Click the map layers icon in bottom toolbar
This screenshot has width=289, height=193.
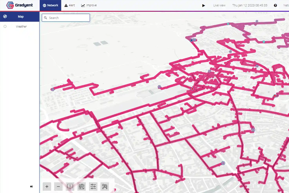pos(82,187)
